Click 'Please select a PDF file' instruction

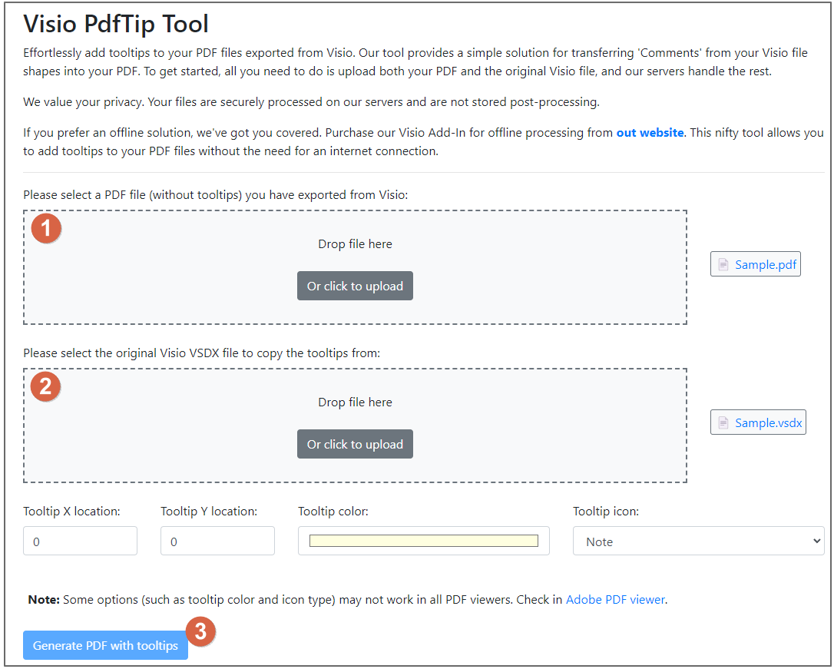pos(216,194)
